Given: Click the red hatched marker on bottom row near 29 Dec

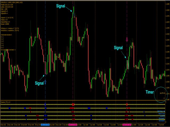Looking at the screenshot, I should point(38,119).
